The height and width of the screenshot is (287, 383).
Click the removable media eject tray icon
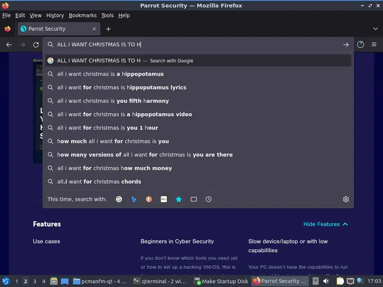coord(316,281)
